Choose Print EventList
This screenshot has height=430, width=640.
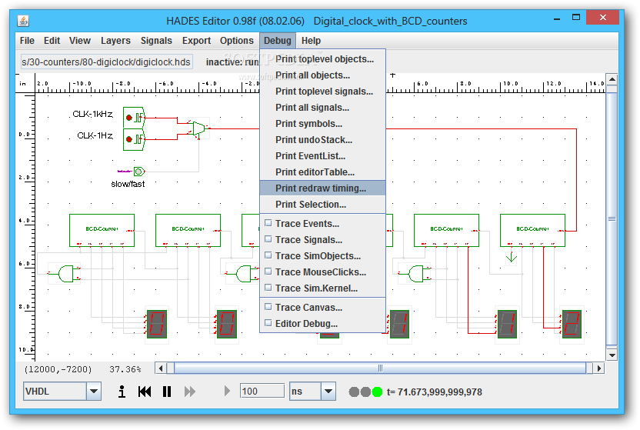323,156
